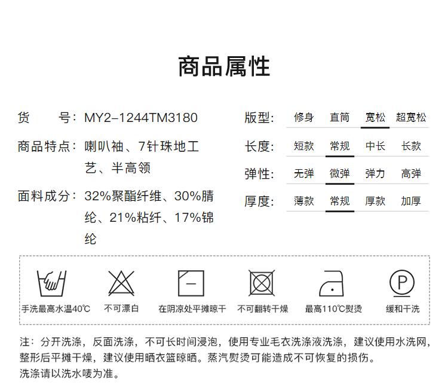Choose 中长 in the length row
The image size is (448, 385).
pos(375,146)
